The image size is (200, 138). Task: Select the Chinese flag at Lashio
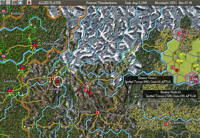click(10, 90)
